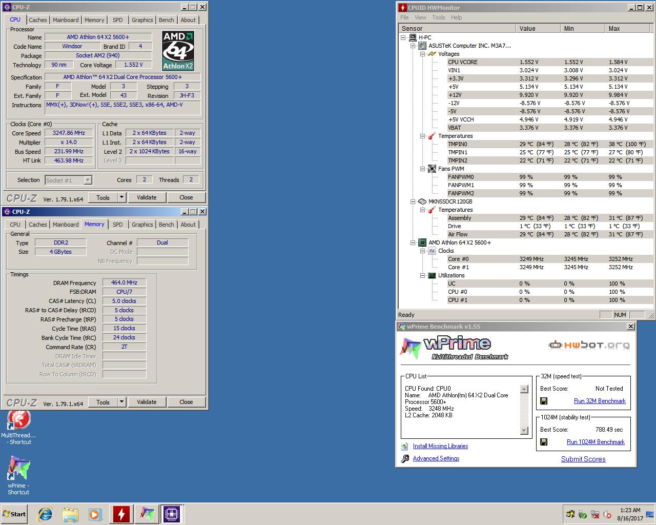Collapse the Fans PWM node
The width and height of the screenshot is (656, 525).
coord(422,169)
